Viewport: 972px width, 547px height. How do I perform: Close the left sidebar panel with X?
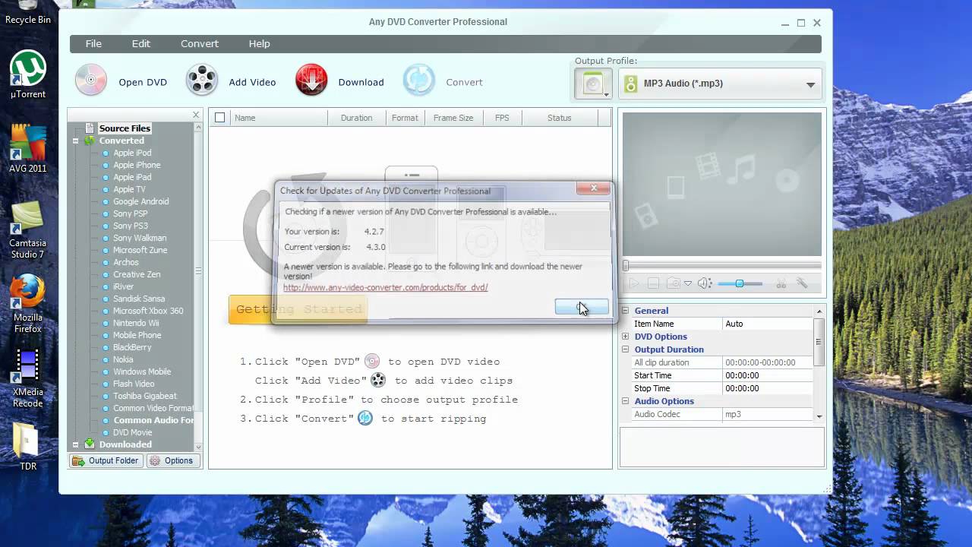coord(196,115)
